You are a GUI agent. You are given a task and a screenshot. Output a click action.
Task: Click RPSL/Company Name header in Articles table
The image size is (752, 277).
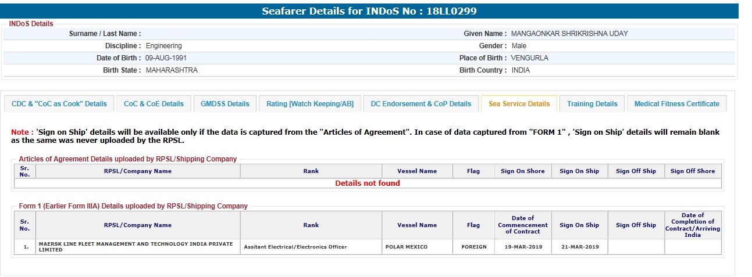click(138, 171)
